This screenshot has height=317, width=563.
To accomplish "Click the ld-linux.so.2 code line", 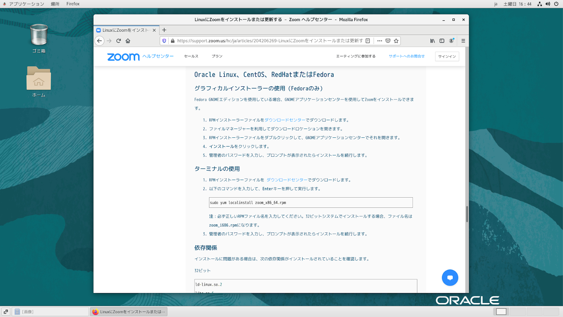I will (209, 285).
